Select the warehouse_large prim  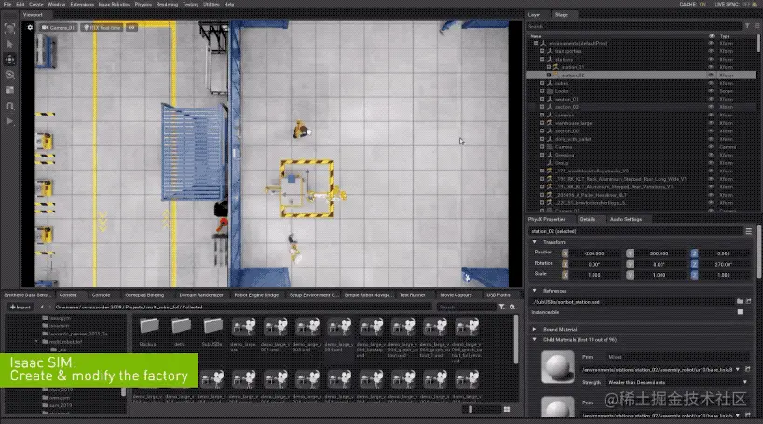point(573,123)
